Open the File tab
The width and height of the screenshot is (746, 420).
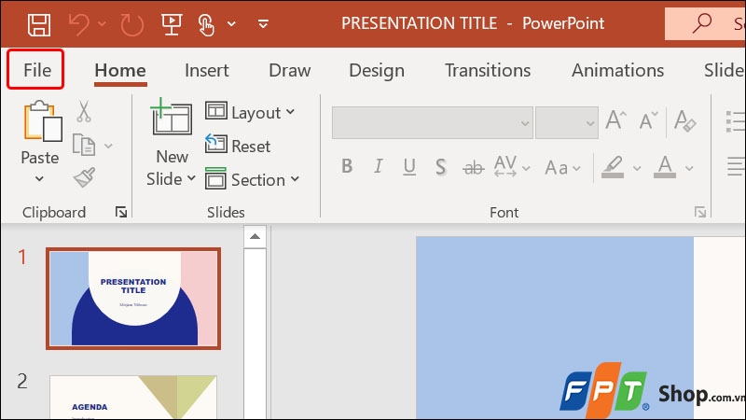click(36, 70)
